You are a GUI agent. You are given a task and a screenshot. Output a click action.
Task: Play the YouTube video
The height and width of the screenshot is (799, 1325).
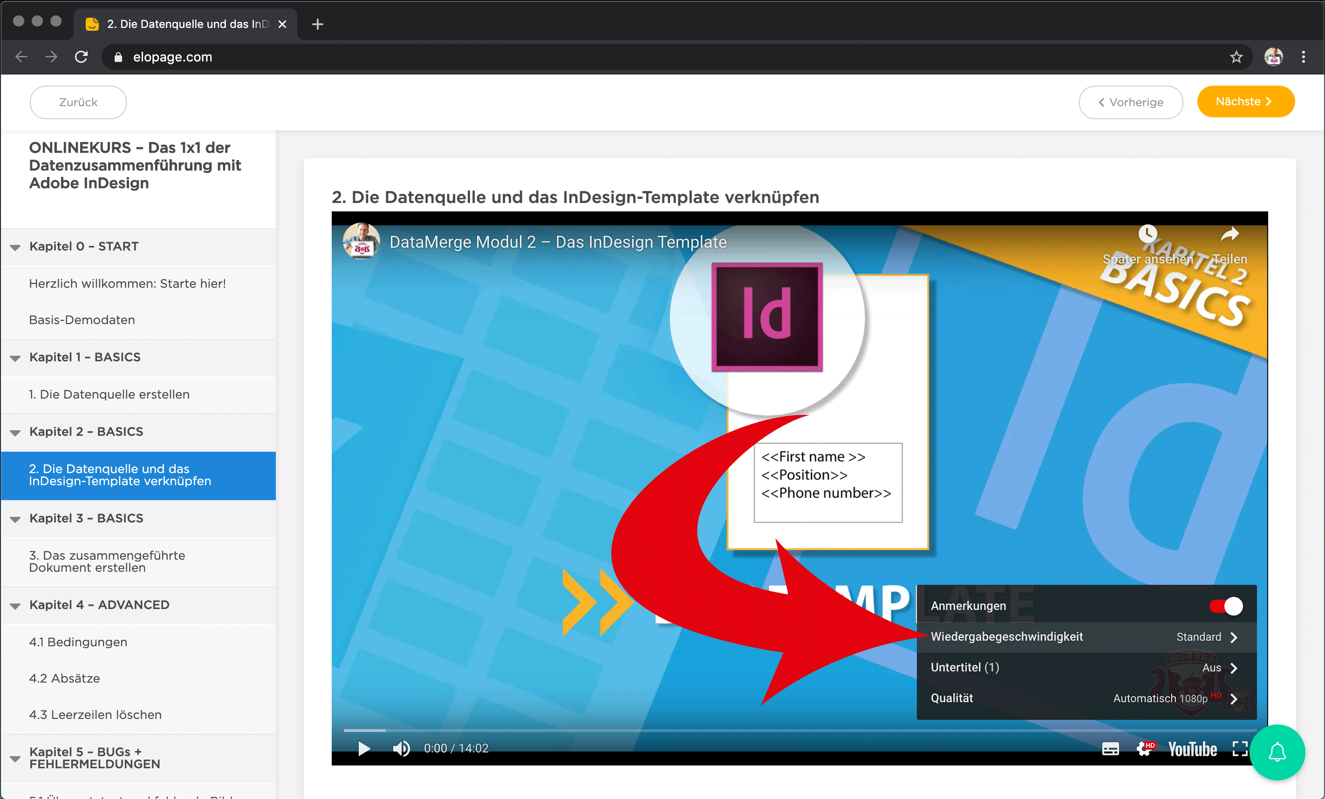tap(364, 748)
